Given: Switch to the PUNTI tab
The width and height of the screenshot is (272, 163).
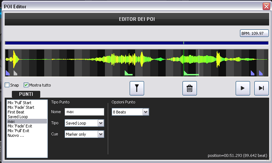Looking at the screenshot, I should pyautogui.click(x=26, y=94).
